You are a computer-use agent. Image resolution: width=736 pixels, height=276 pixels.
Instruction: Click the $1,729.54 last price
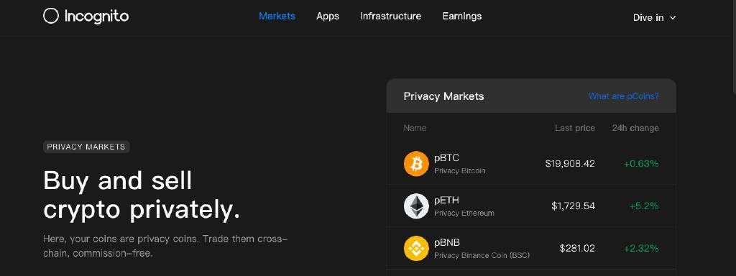[573, 206]
